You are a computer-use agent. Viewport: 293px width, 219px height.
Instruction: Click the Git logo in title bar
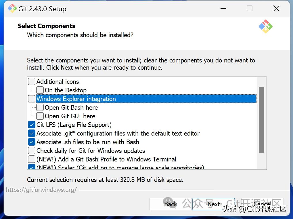12,8
